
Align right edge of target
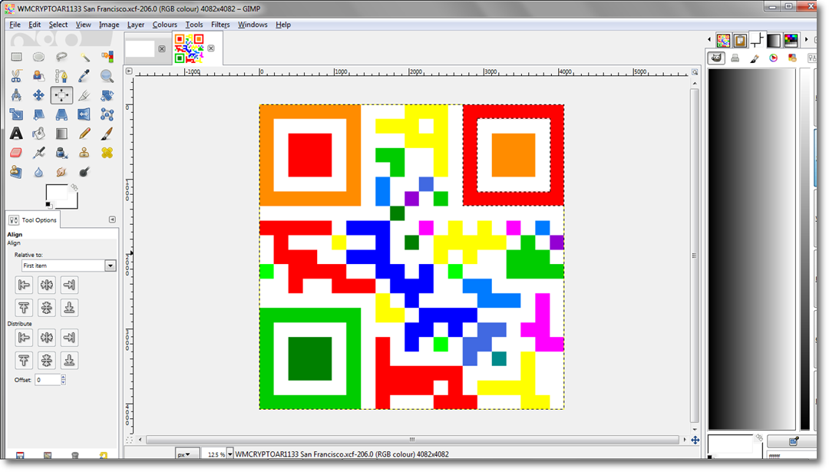[69, 285]
